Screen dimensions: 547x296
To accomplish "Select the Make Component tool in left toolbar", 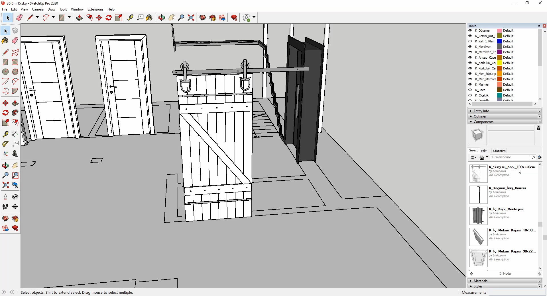I will pyautogui.click(x=15, y=31).
